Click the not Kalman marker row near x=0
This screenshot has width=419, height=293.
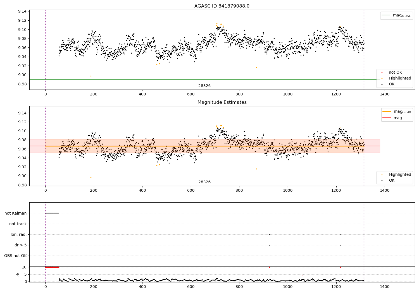52,213
